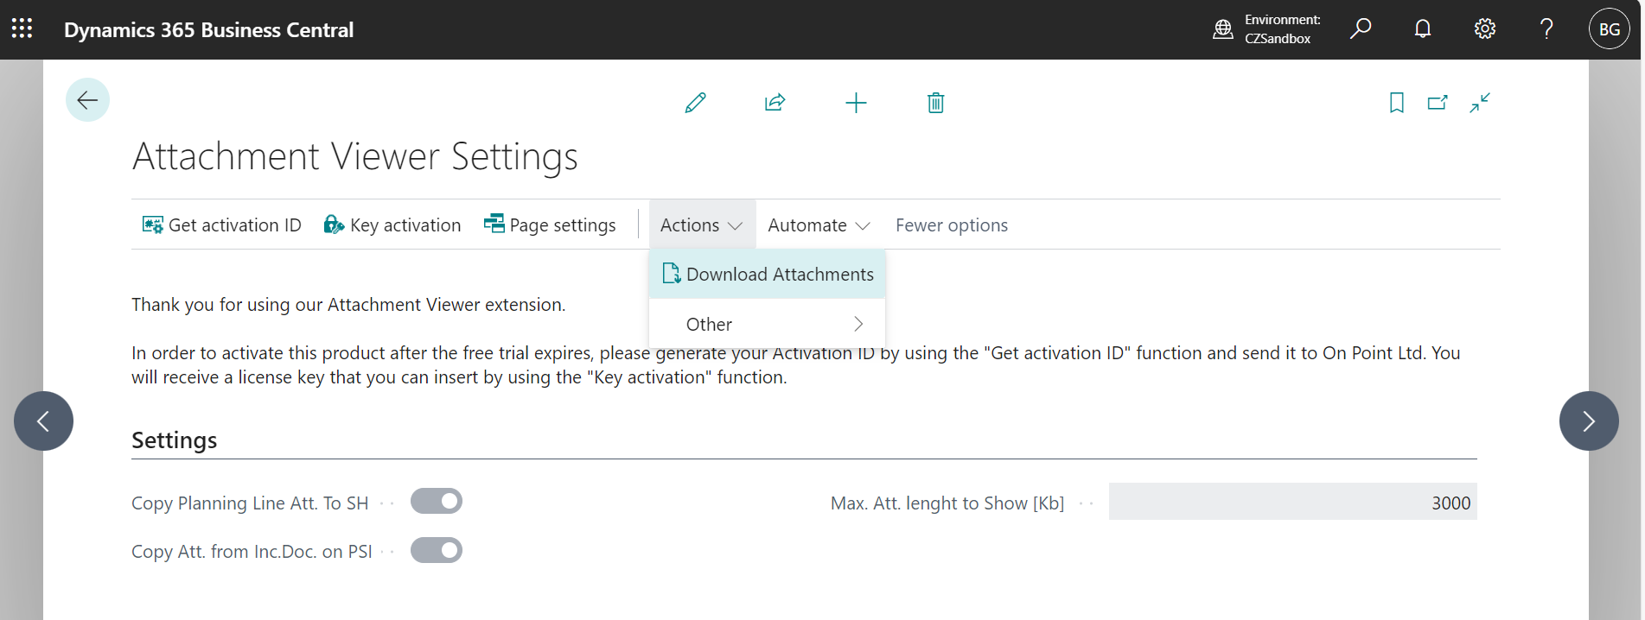Toggle Copy Planning Line Att. To SH
1645x620 pixels.
pos(437,502)
